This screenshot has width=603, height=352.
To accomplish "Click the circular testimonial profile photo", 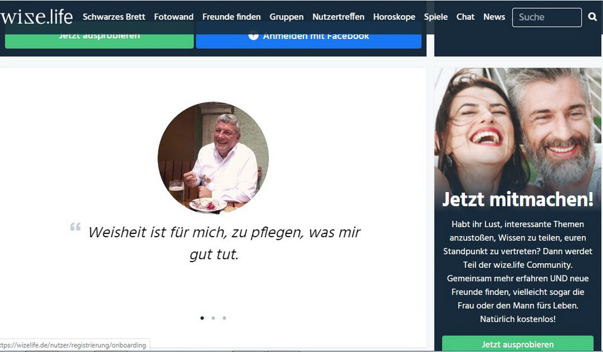I will 213,157.
